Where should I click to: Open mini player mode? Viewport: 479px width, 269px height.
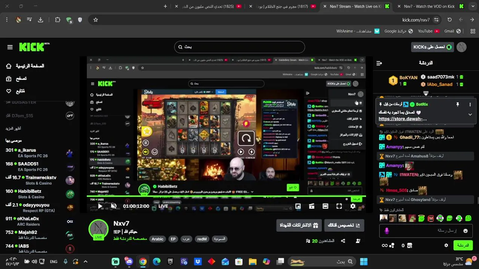click(298, 206)
